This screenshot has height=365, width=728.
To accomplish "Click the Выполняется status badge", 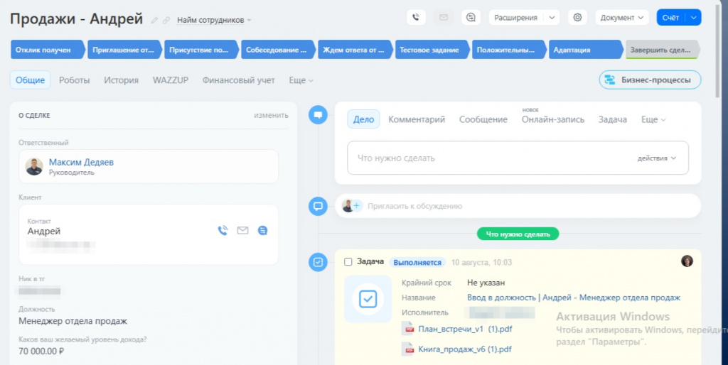I will pyautogui.click(x=417, y=263).
